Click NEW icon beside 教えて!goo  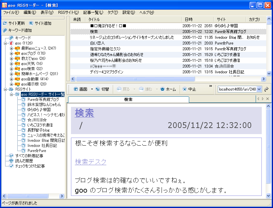point(17,59)
